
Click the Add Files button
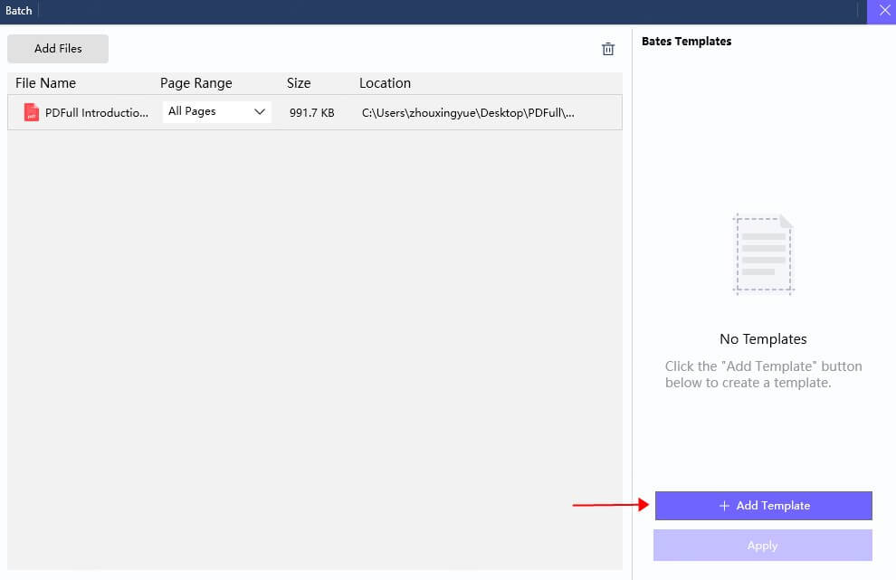tap(57, 48)
